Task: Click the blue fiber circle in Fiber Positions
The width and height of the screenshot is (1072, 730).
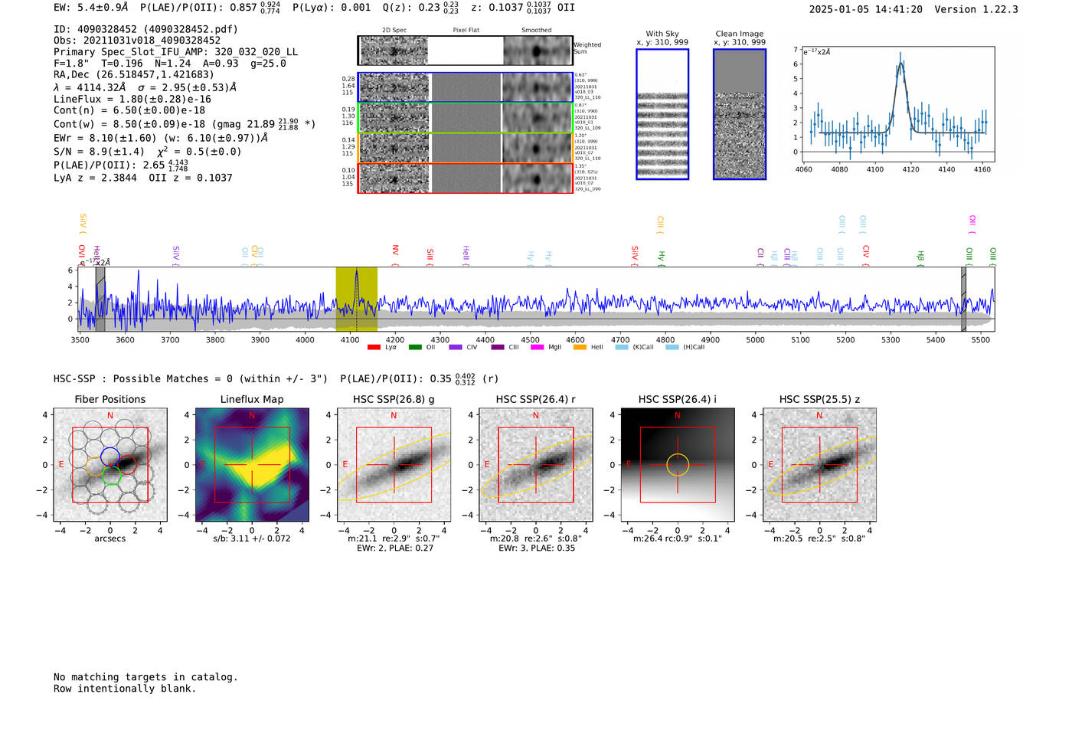Action: click(x=109, y=457)
